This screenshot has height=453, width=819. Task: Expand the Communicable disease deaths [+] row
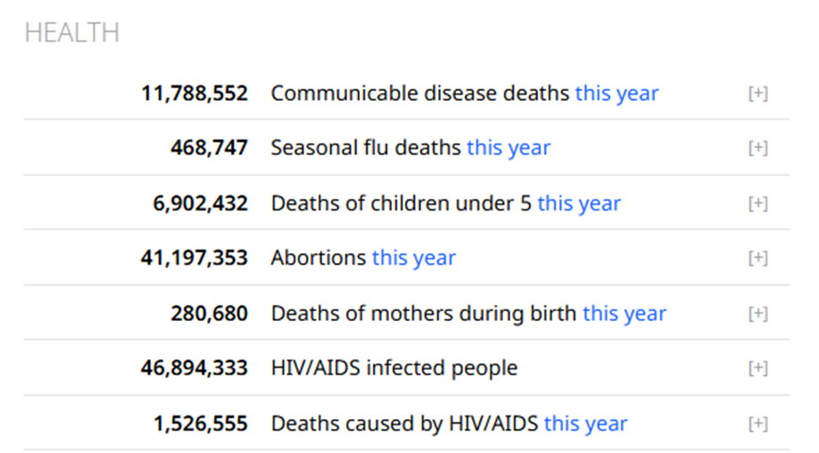pos(757,94)
